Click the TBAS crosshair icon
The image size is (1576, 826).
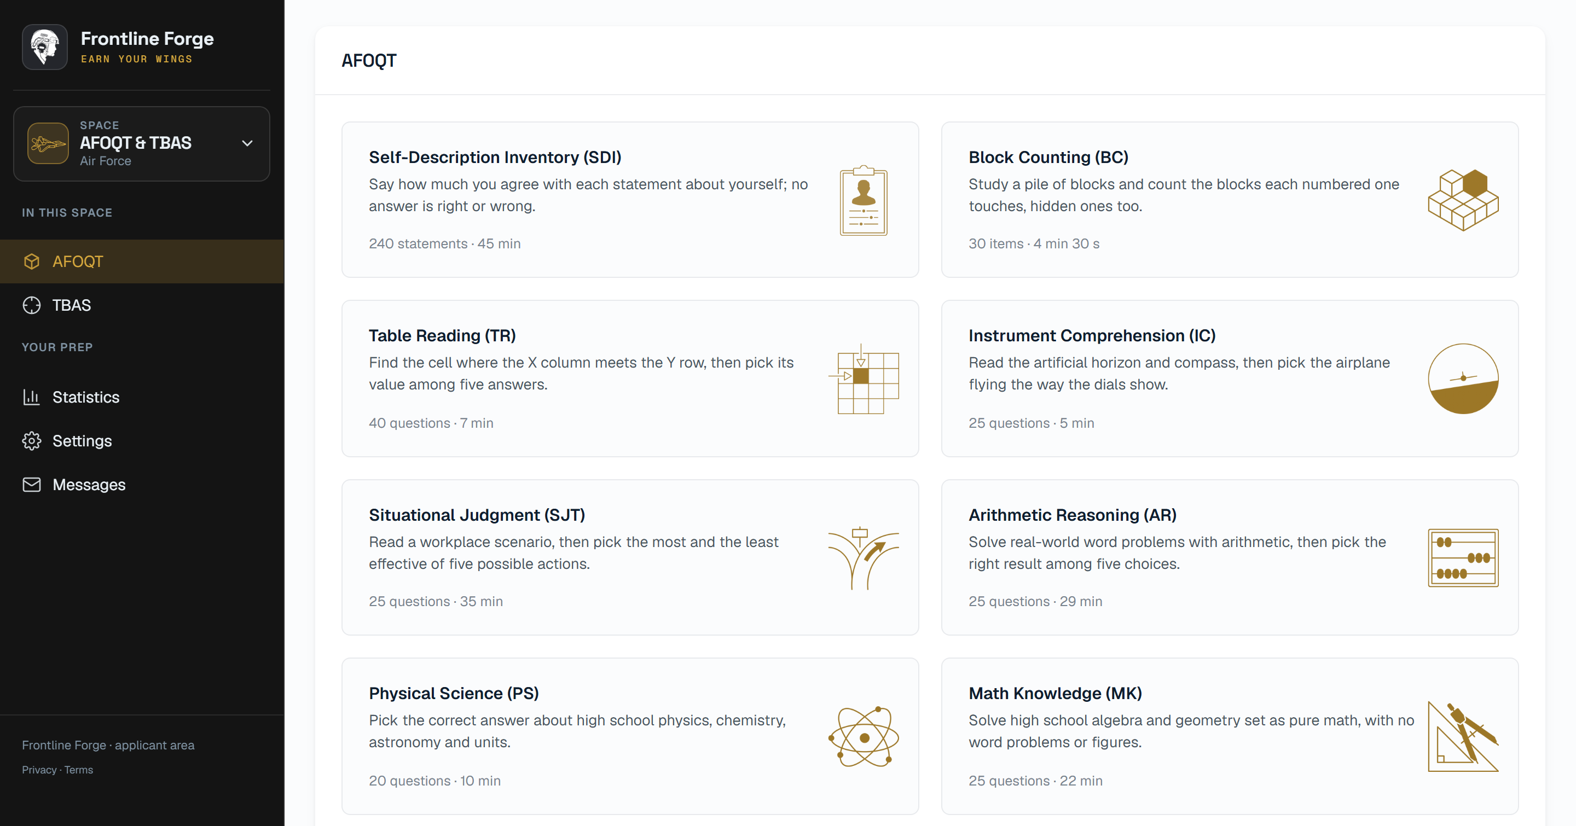(x=32, y=305)
